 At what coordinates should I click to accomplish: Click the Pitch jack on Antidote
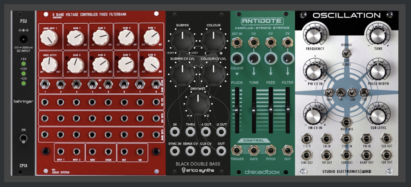(271, 150)
